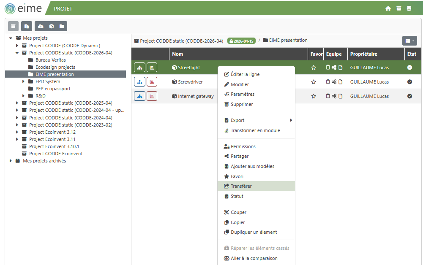This screenshot has width=423, height=265.
Task: Select Supprimer menu entry
Action: click(x=256, y=104)
